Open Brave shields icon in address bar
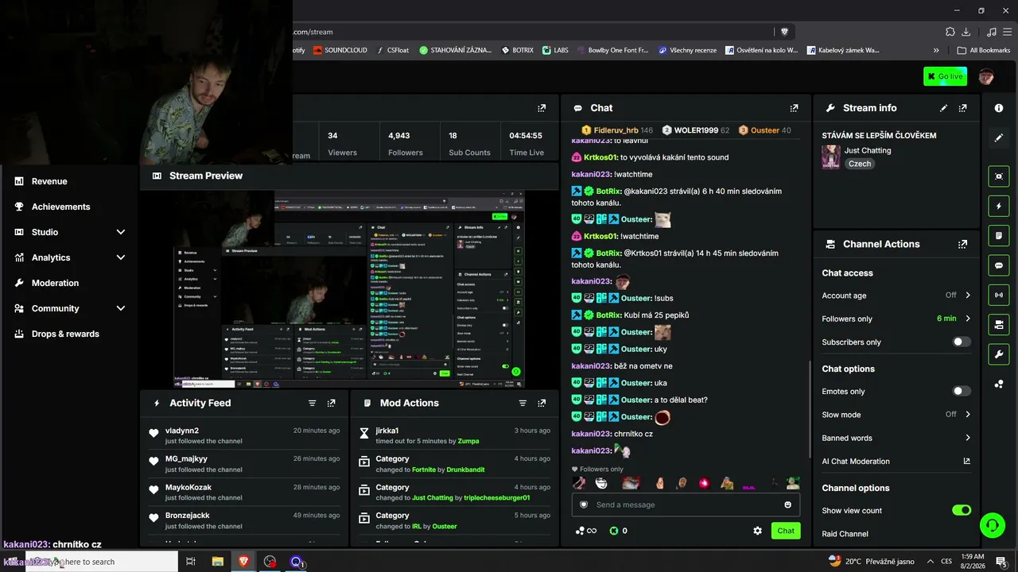 (x=785, y=32)
